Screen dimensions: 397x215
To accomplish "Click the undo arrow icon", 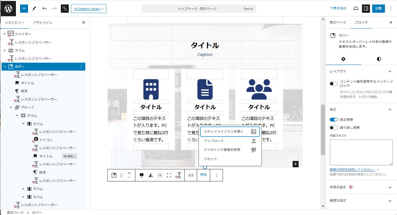I will point(44,9).
